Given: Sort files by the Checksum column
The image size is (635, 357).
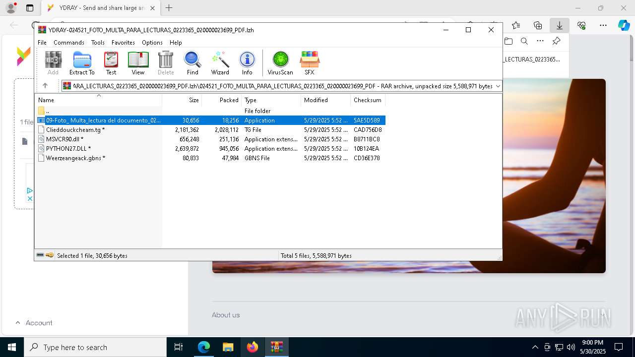Looking at the screenshot, I should click(x=368, y=100).
